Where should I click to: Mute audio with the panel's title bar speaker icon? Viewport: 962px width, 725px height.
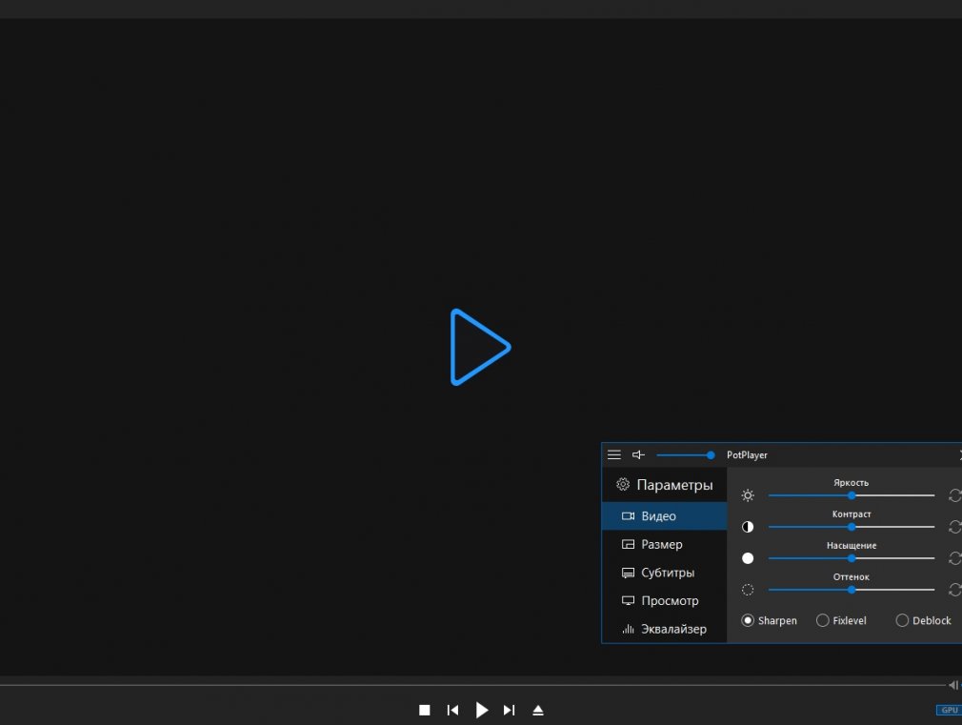[x=639, y=454]
